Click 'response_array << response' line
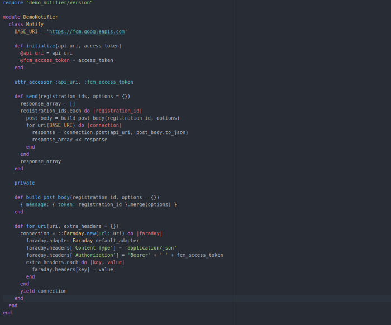Viewport: 391px width, 325px height. 70,140
